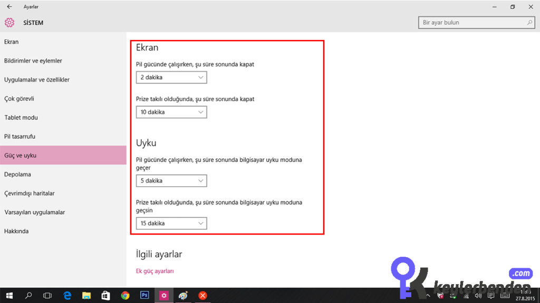
Task: Open the plugged-in sleep dropdown showing 15 dakika
Action: coord(171,223)
